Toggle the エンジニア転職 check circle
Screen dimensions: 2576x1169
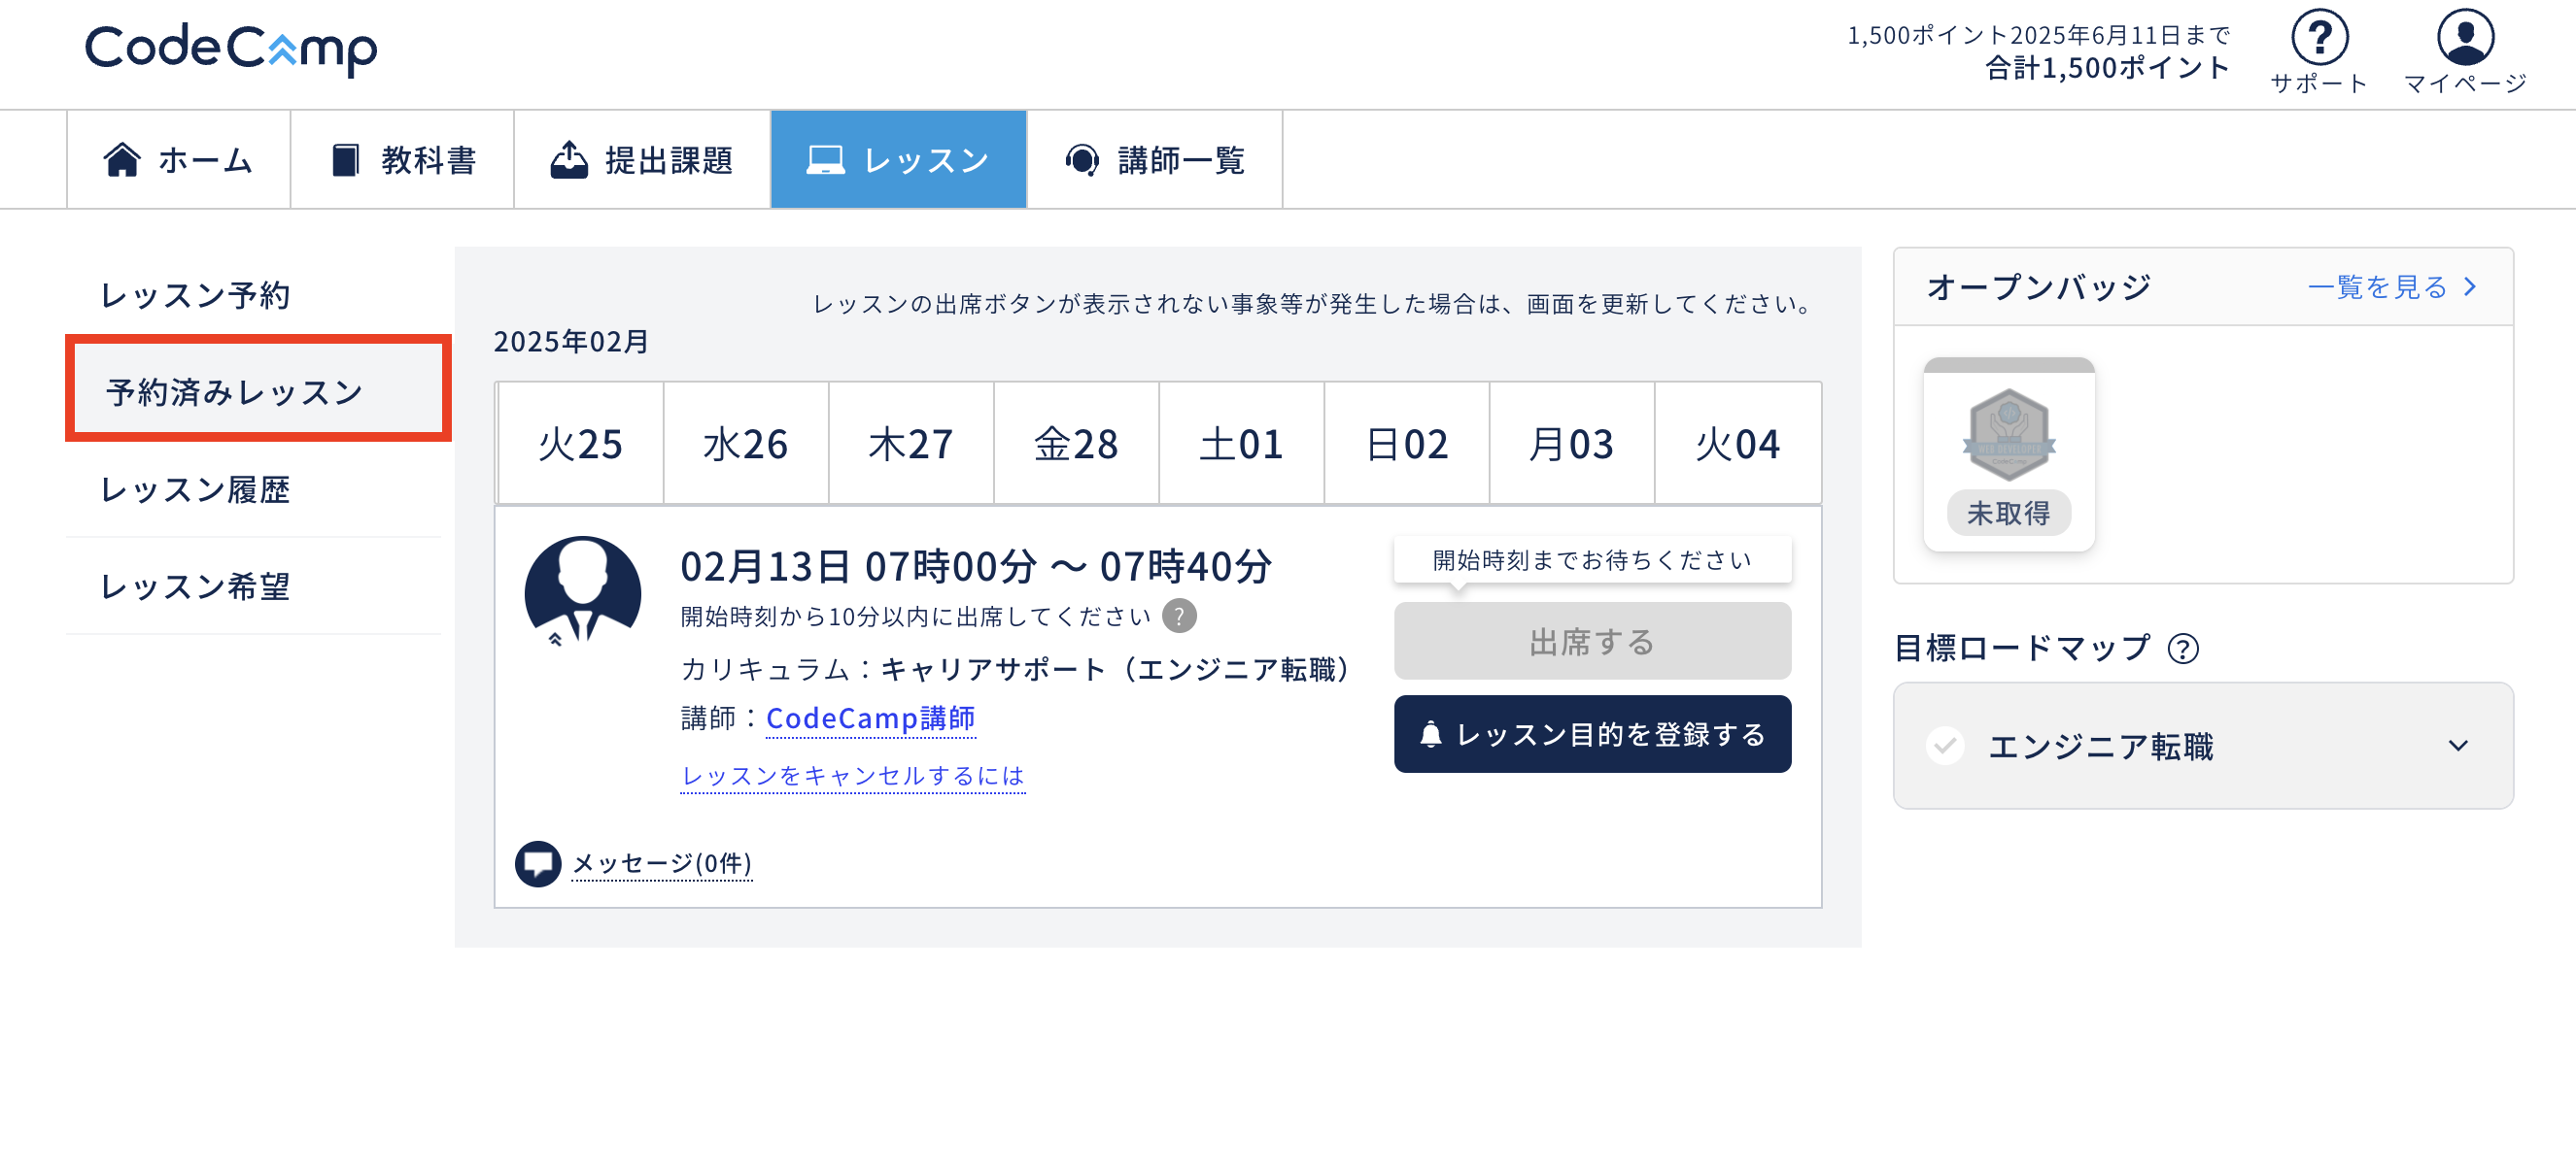[x=1945, y=746]
